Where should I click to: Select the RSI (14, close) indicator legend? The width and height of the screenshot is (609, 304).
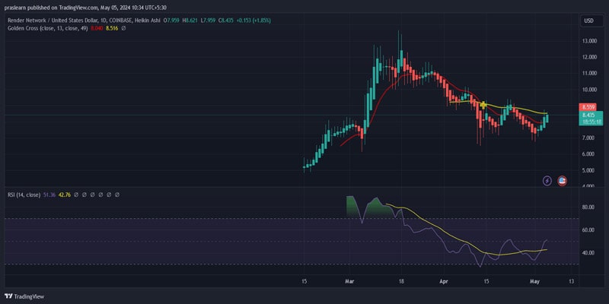tap(24, 195)
